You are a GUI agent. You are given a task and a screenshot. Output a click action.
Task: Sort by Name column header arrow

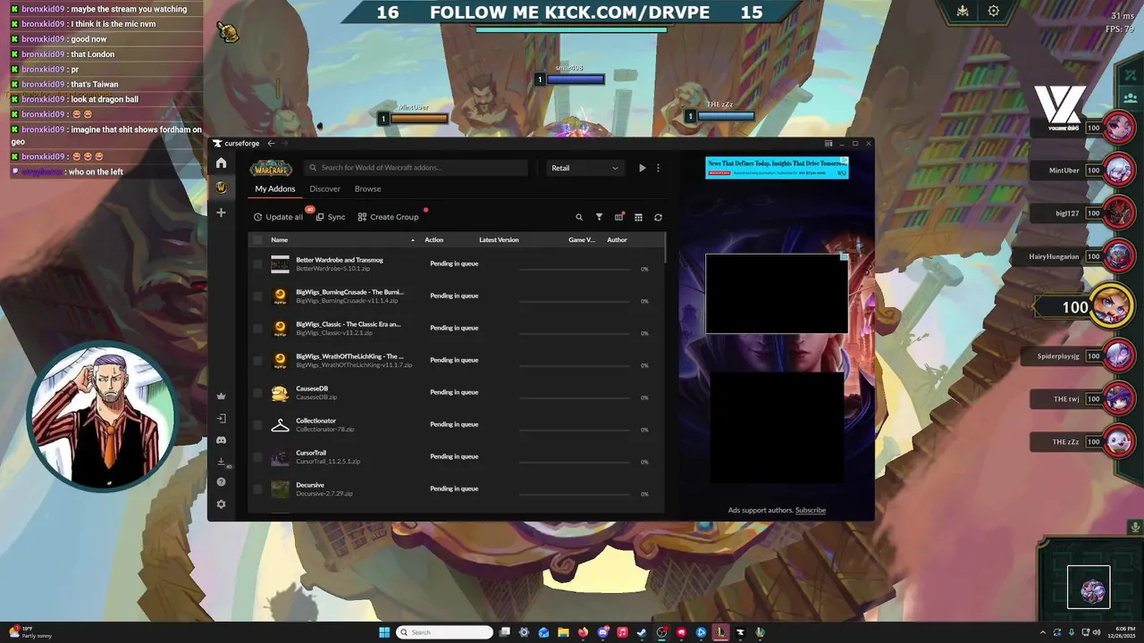[413, 240]
